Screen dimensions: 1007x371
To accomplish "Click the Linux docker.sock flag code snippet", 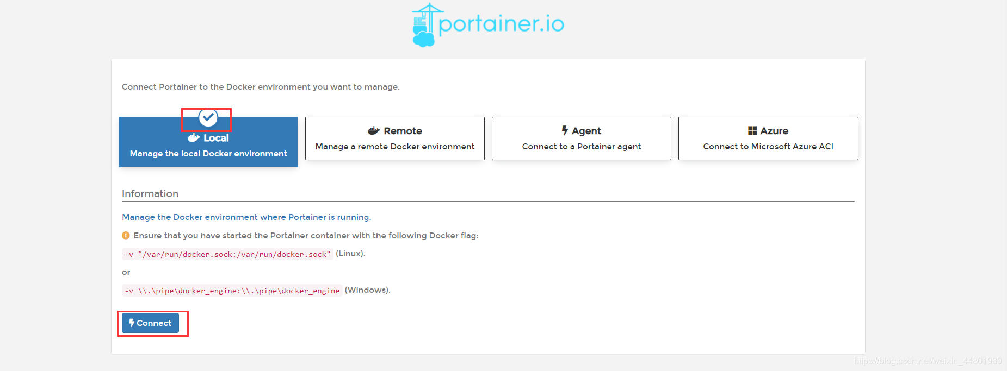I will point(227,254).
